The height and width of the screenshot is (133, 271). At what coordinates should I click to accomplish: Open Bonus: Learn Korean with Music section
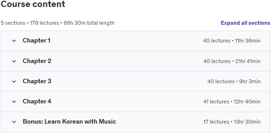pos(69,122)
